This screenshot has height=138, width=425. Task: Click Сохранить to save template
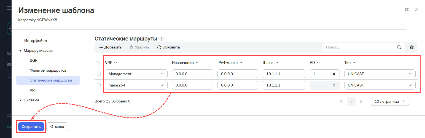click(31, 127)
